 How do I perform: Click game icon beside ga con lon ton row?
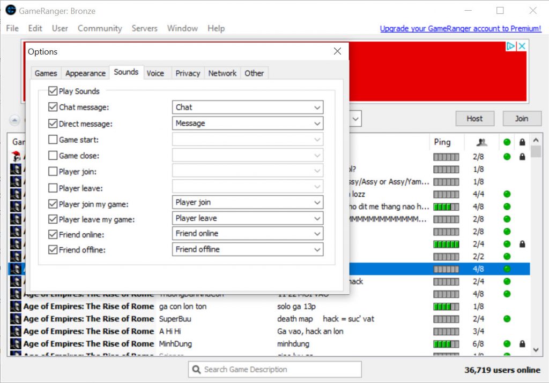pos(16,307)
